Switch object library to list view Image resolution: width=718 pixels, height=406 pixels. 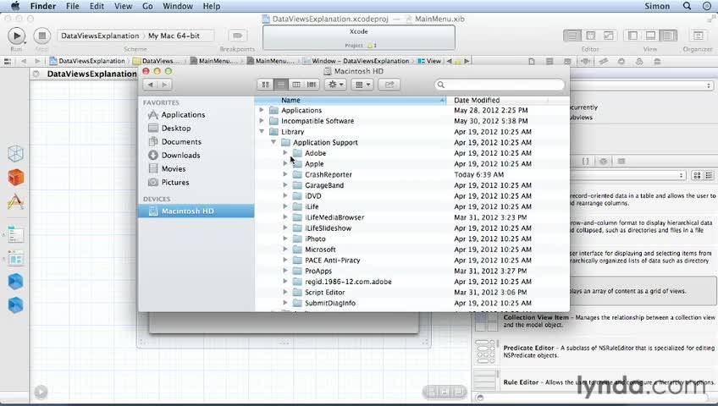point(709,176)
